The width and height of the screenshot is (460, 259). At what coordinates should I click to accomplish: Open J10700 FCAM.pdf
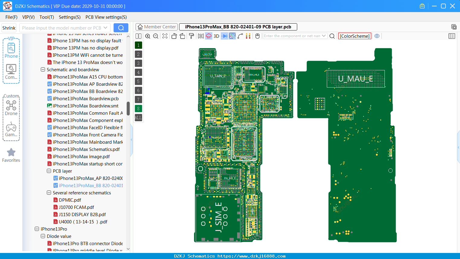tap(76, 207)
